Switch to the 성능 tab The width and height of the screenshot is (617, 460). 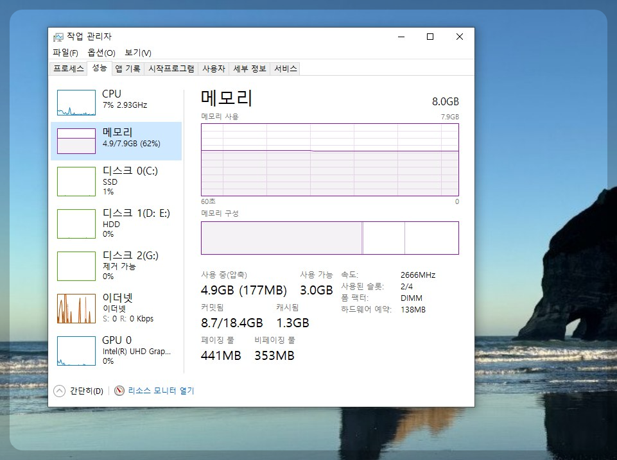[100, 68]
